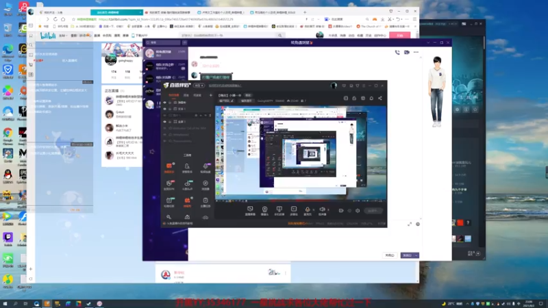Click the settings gear in streaming toolbar
Image resolution: width=548 pixels, height=308 pixels.
click(358, 211)
